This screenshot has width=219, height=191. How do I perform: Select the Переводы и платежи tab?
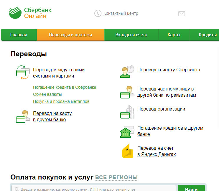tap(70, 35)
